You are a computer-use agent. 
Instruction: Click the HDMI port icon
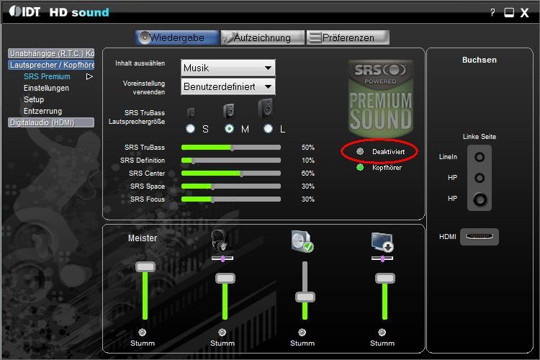click(480, 237)
